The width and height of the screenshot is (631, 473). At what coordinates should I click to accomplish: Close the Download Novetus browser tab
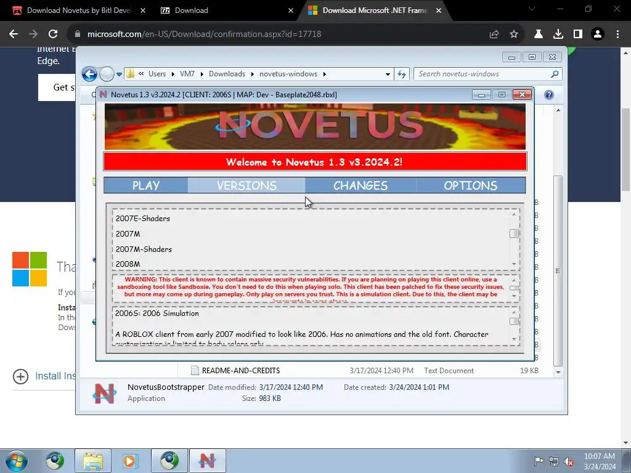pyautogui.click(x=143, y=10)
